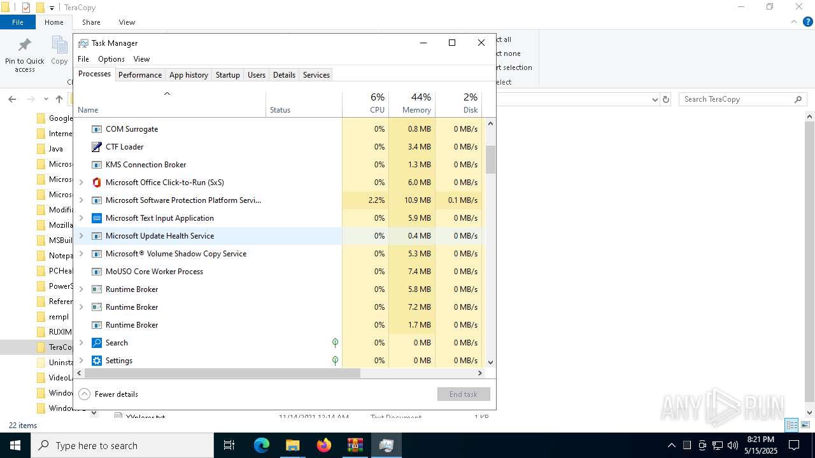Image resolution: width=815 pixels, height=458 pixels.
Task: Open the notification center icon
Action: (x=793, y=445)
